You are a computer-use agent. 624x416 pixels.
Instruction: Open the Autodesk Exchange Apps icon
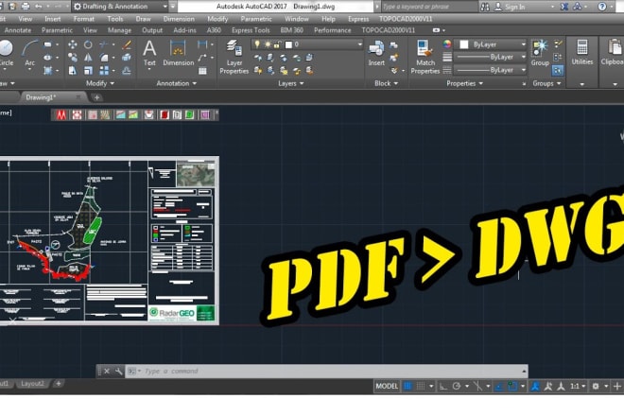tap(564, 7)
